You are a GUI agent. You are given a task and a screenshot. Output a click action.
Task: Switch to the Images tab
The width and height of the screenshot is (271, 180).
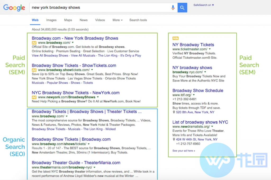[x=51, y=20]
